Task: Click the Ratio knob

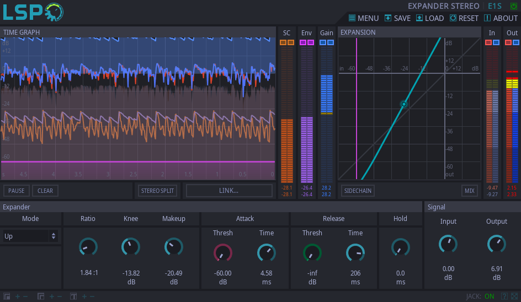Action: coord(88,247)
